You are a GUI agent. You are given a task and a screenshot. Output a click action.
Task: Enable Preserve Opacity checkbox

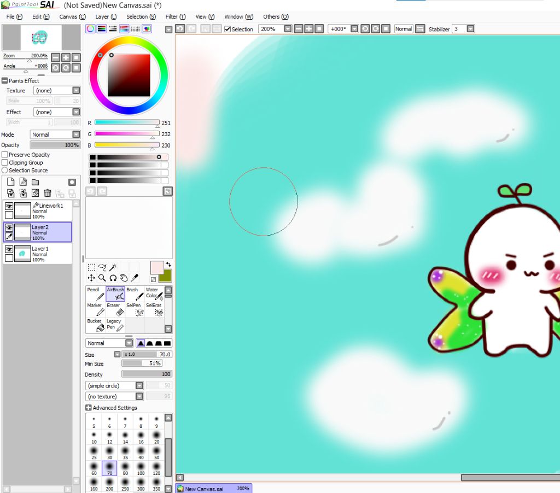(5, 155)
